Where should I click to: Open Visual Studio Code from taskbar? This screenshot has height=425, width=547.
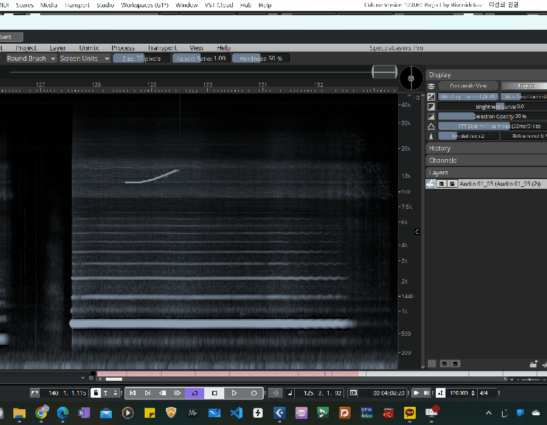click(236, 413)
